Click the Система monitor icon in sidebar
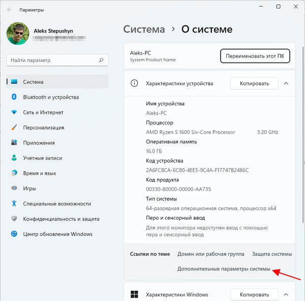The width and height of the screenshot is (305, 301). coord(14,82)
